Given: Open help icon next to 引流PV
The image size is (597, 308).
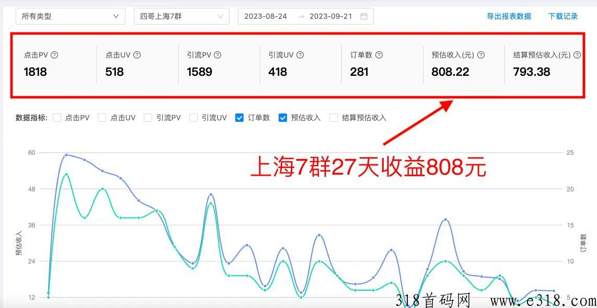Looking at the screenshot, I should [x=217, y=55].
